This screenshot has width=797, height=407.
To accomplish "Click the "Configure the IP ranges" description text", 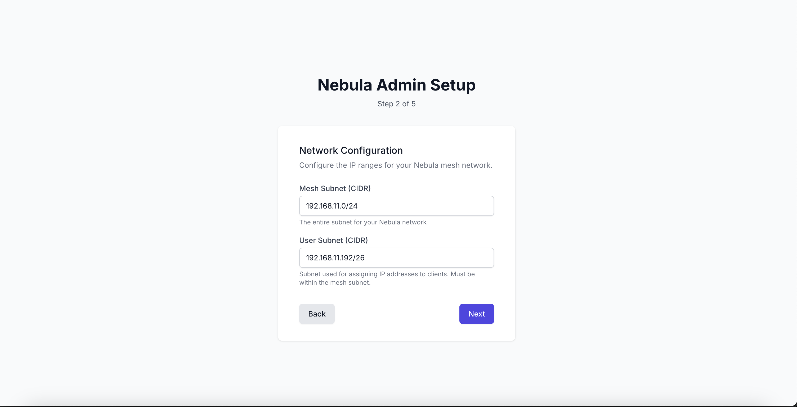I will click(x=395, y=165).
